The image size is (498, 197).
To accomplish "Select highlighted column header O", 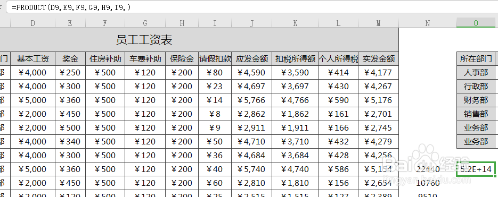I will pos(476,23).
